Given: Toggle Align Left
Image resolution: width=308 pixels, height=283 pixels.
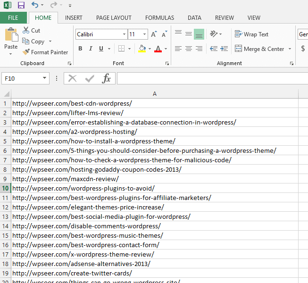Looking at the screenshot, I should pyautogui.click(x=178, y=49).
